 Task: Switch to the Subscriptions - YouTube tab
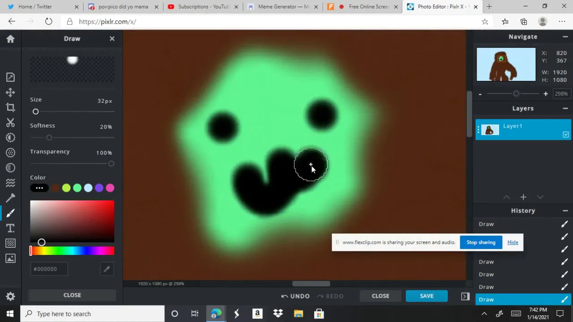coord(202,7)
